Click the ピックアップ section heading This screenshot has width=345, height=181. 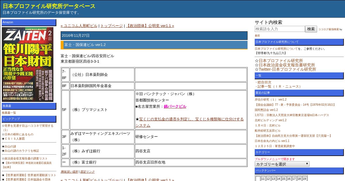tap(29, 119)
